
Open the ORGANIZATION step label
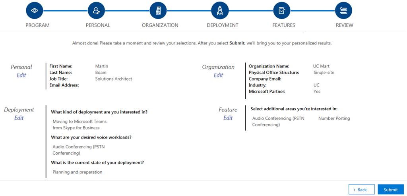pyautogui.click(x=160, y=25)
